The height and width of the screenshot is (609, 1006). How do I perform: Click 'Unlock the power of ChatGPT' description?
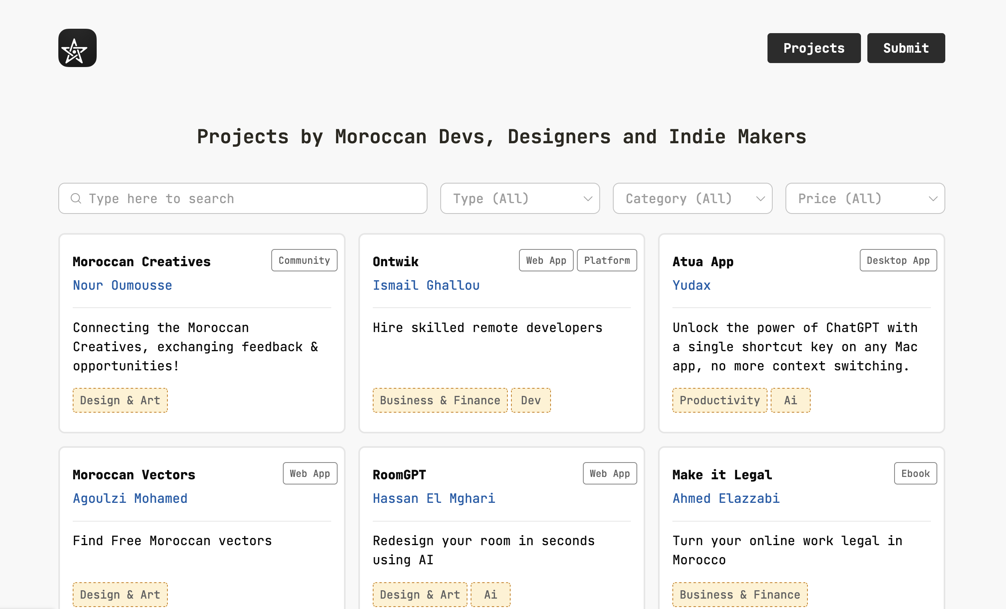click(x=795, y=347)
